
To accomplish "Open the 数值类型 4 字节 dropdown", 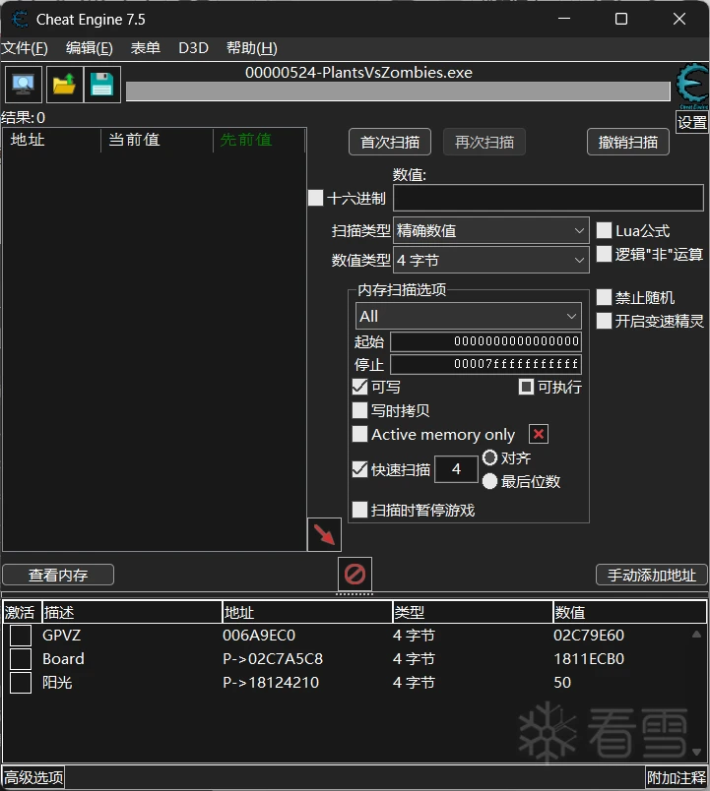I will coord(490,260).
